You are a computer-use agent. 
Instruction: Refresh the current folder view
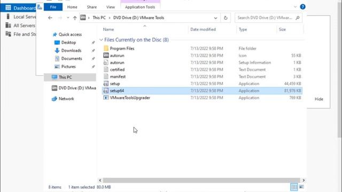[226, 18]
